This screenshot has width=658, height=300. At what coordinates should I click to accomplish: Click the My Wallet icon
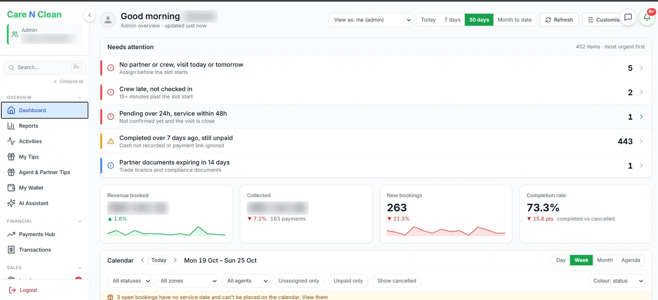pos(11,188)
